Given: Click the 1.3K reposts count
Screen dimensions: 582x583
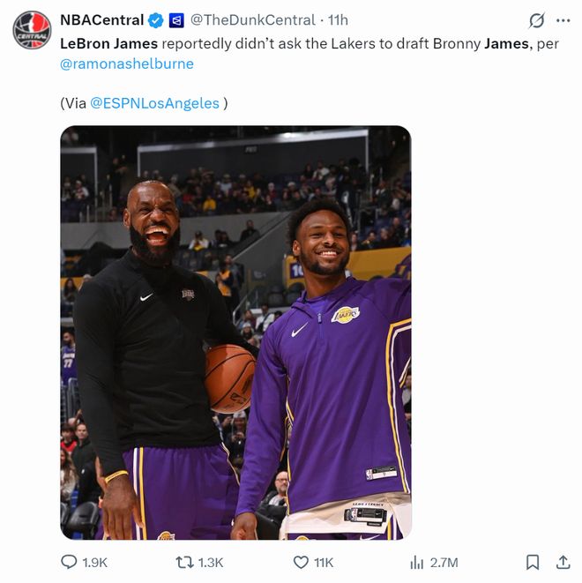Looking at the screenshot, I should 211,562.
